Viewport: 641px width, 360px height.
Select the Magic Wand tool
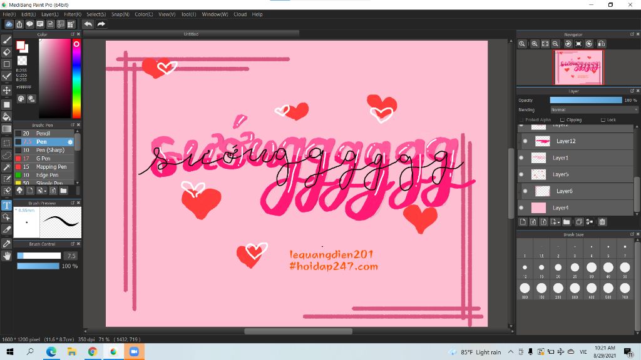pos(6,167)
